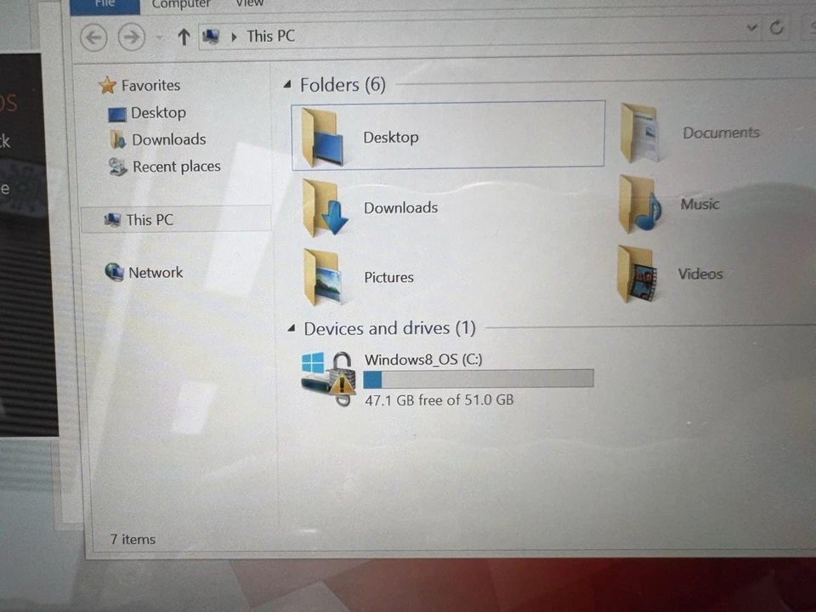
Task: Click the forward navigation button
Action: click(x=131, y=37)
